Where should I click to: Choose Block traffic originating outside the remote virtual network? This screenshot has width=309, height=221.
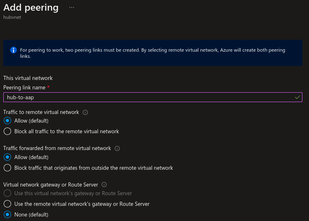click(7, 168)
